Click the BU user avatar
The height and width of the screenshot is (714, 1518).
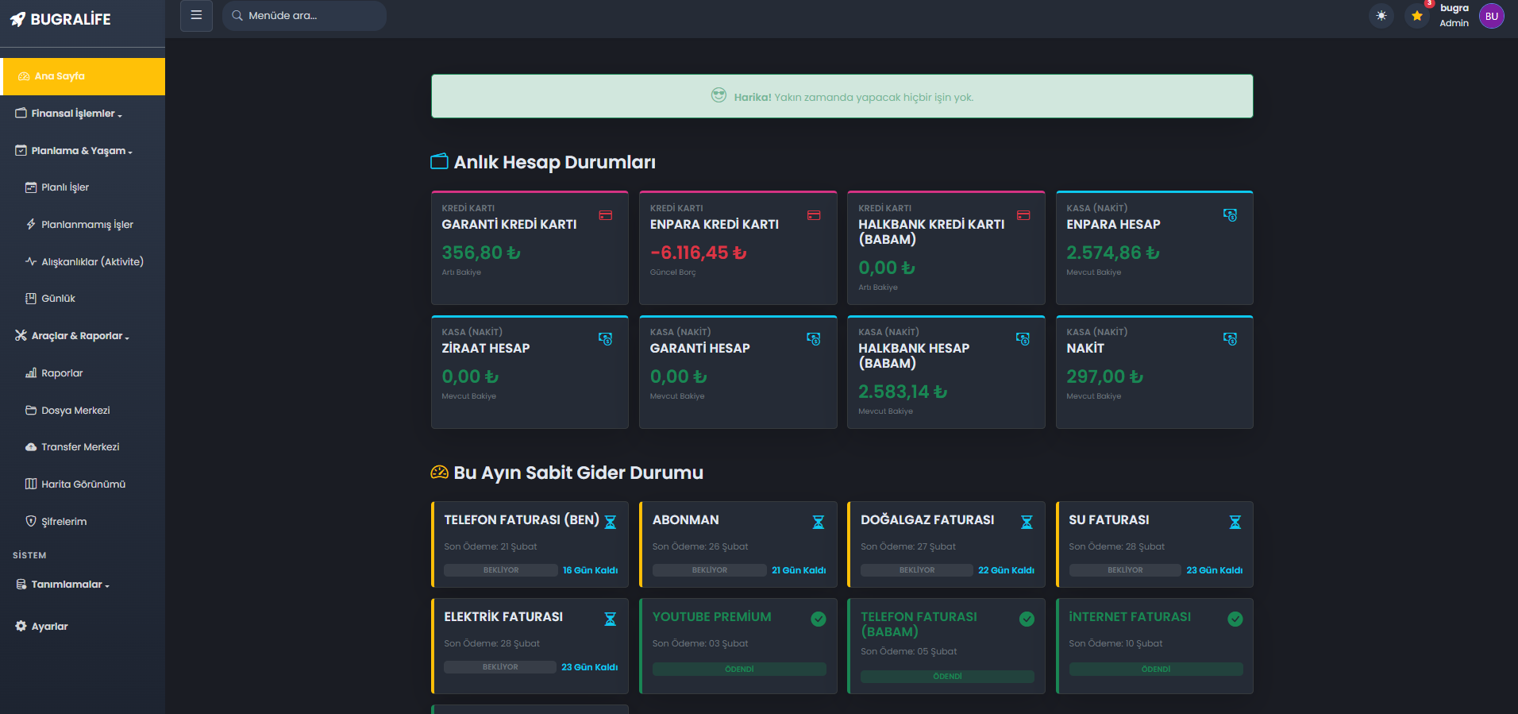[1491, 16]
